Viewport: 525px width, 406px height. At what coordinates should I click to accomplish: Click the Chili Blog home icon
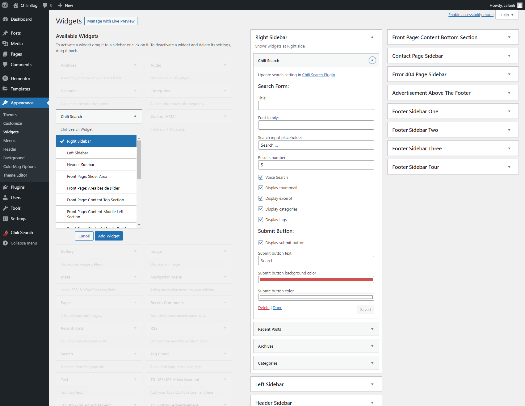(16, 5)
